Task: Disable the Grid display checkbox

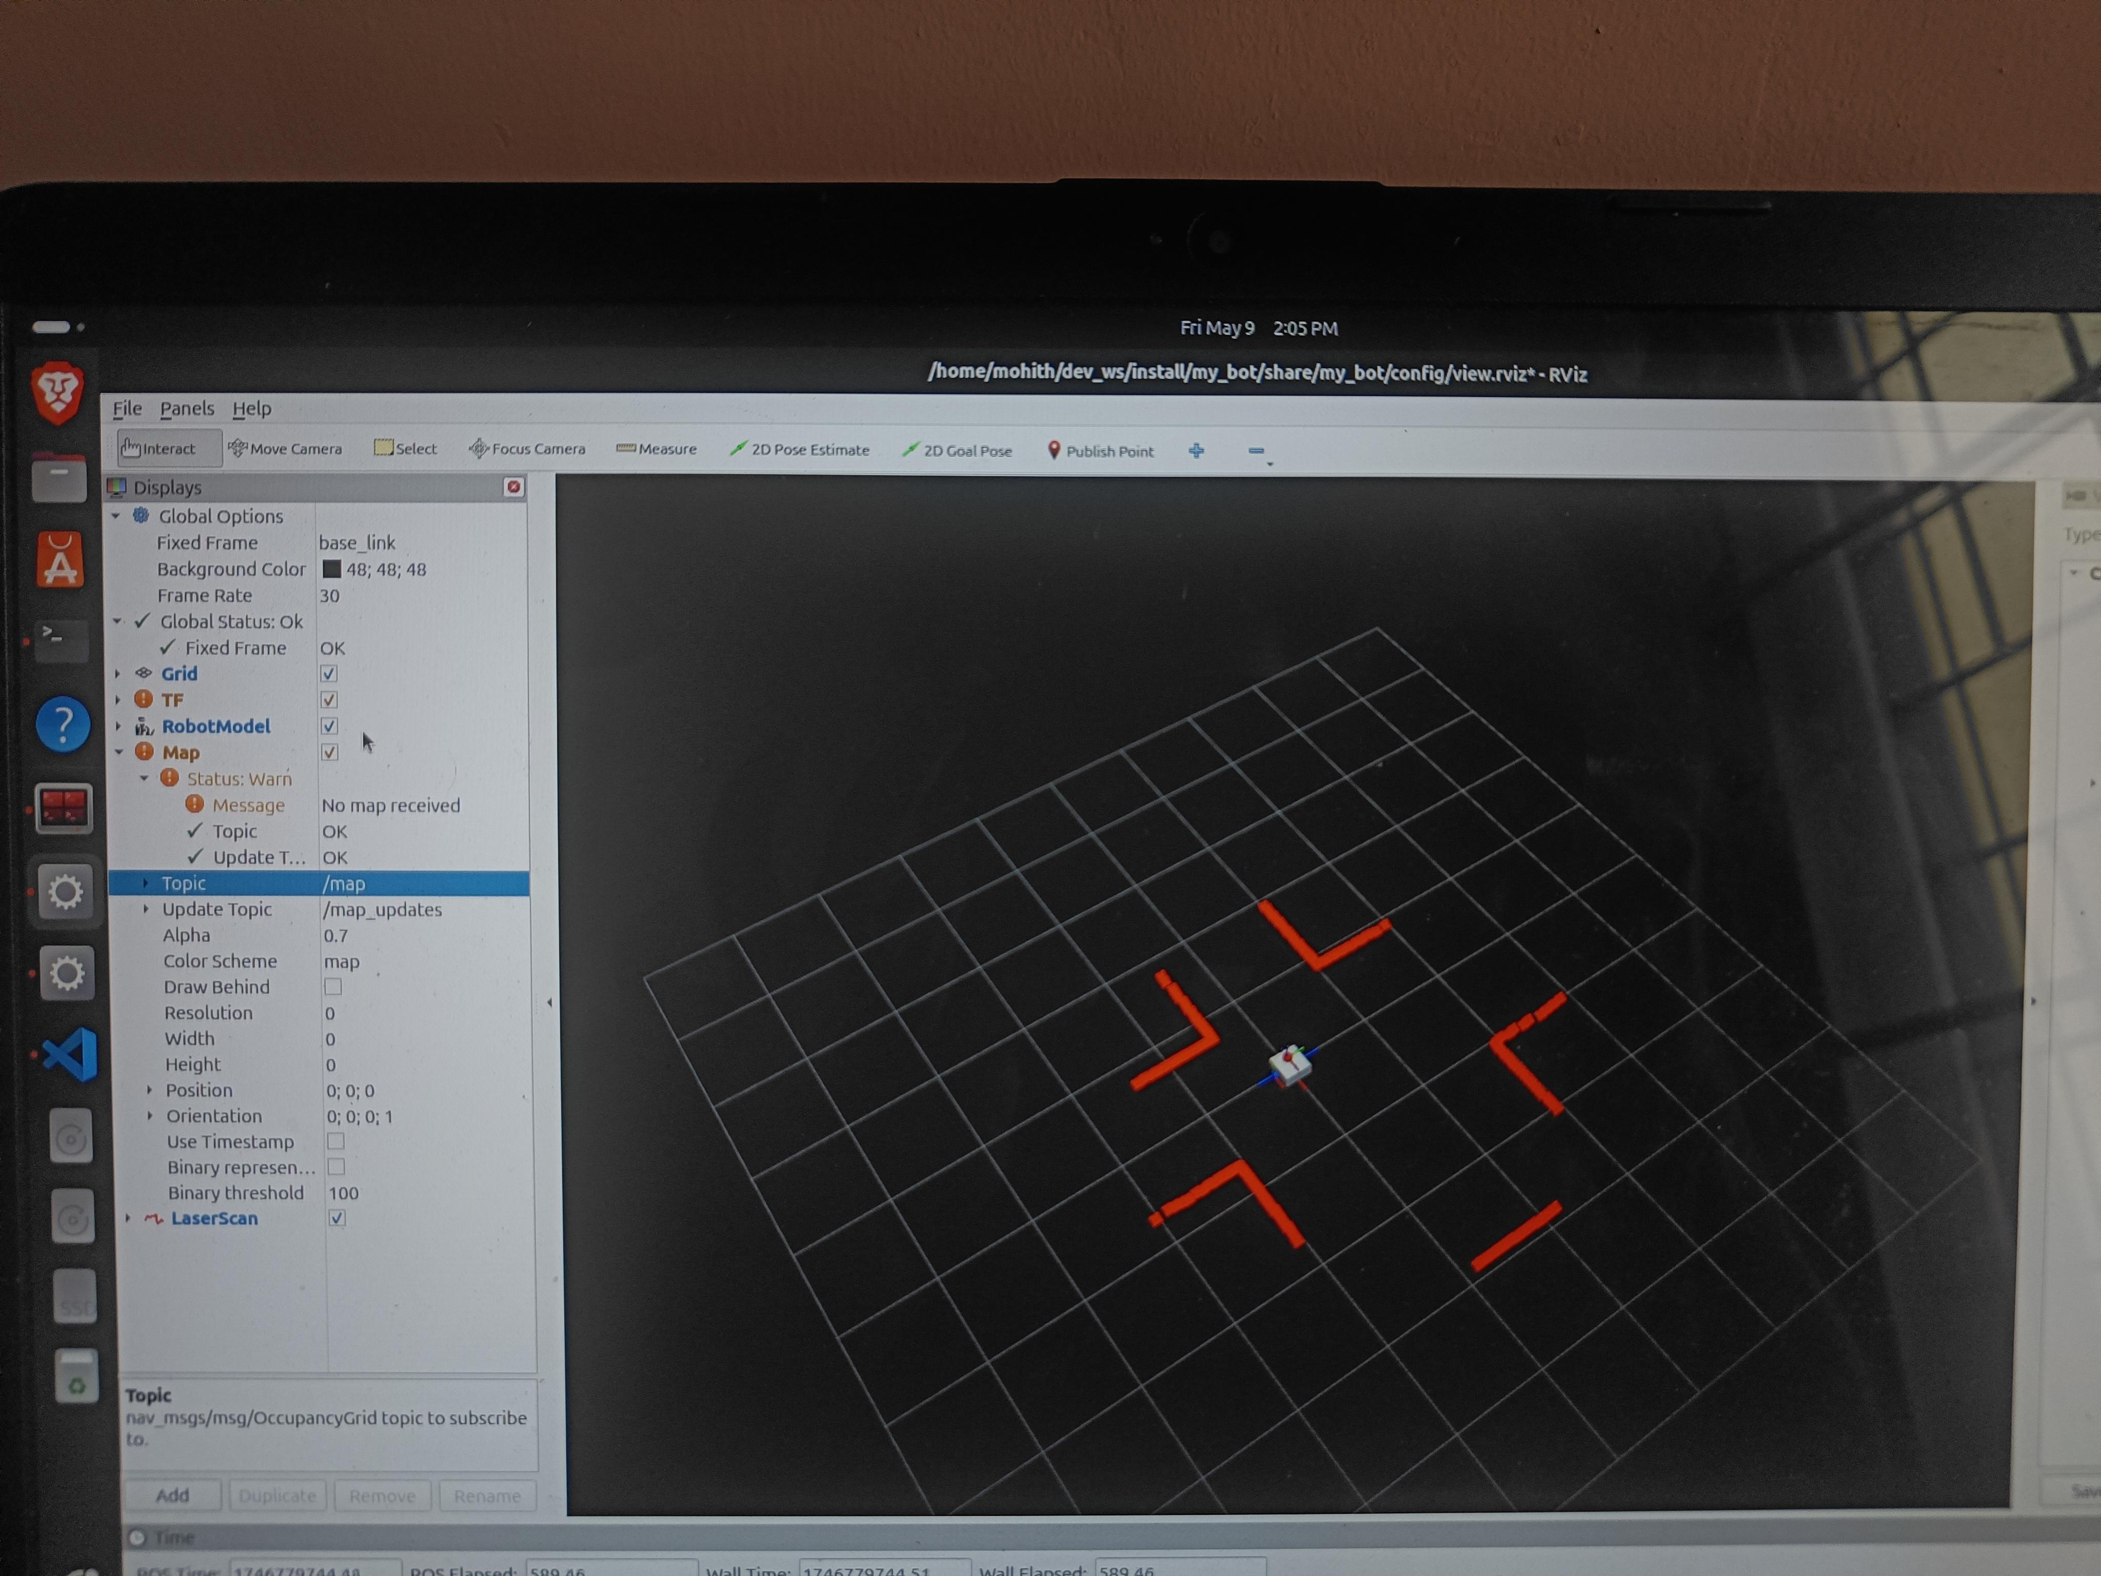Action: click(x=329, y=674)
